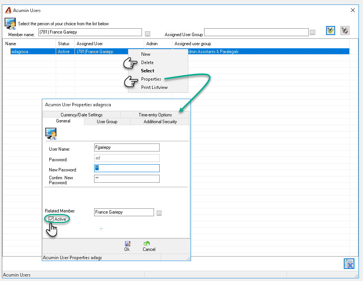Screen dimensions: 363x281
Task: Click the close list icon at bottom right
Action: [349, 264]
